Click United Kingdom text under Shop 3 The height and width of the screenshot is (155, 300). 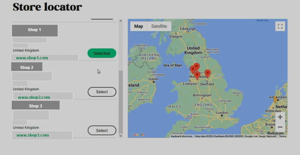[x=26, y=128]
